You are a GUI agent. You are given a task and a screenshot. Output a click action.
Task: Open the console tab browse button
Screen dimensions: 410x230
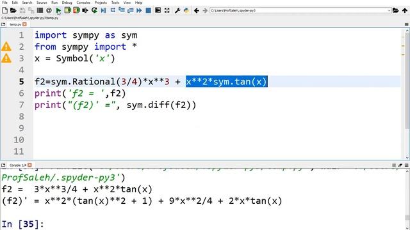tap(3, 165)
